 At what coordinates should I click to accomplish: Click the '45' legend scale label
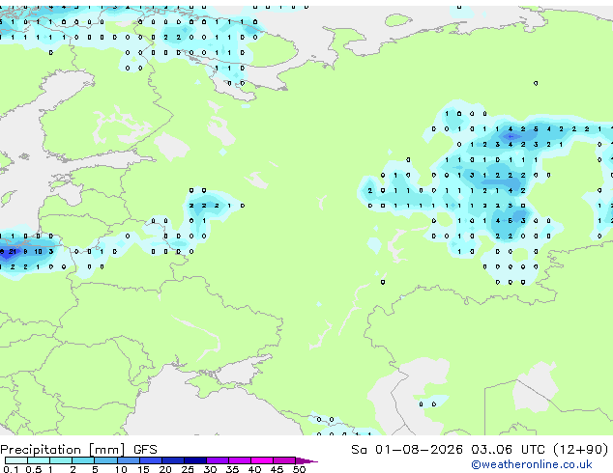pyautogui.click(x=277, y=469)
